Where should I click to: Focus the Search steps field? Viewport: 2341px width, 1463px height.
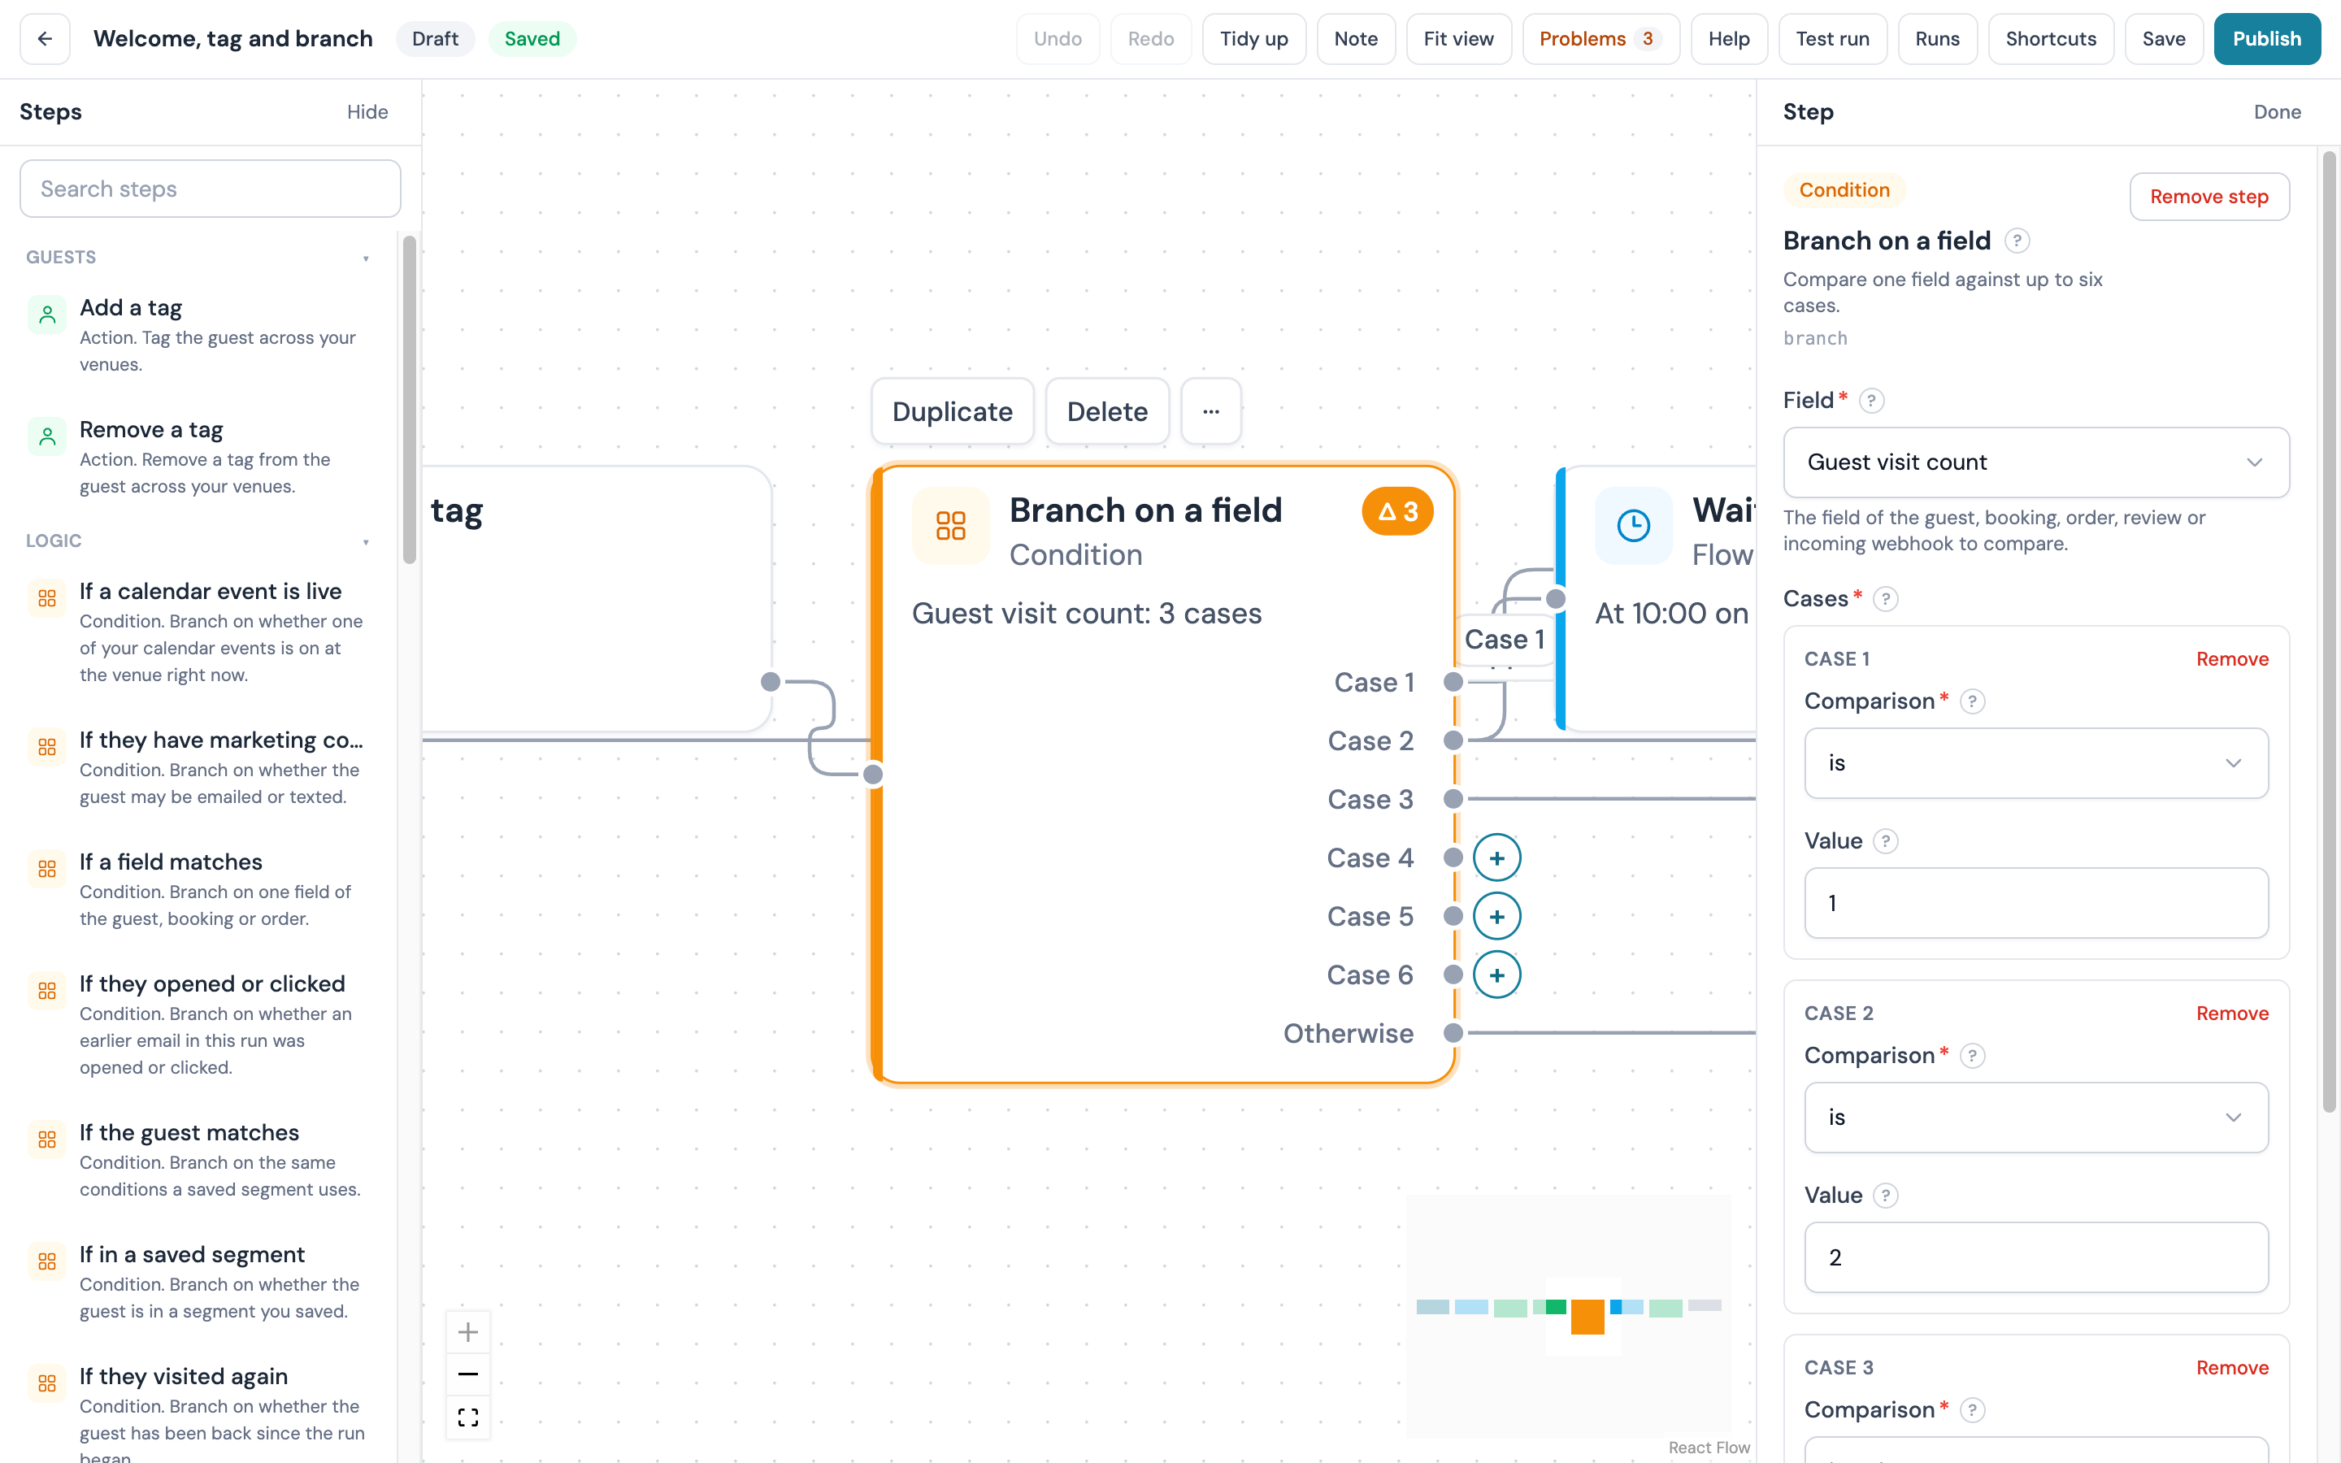point(210,189)
